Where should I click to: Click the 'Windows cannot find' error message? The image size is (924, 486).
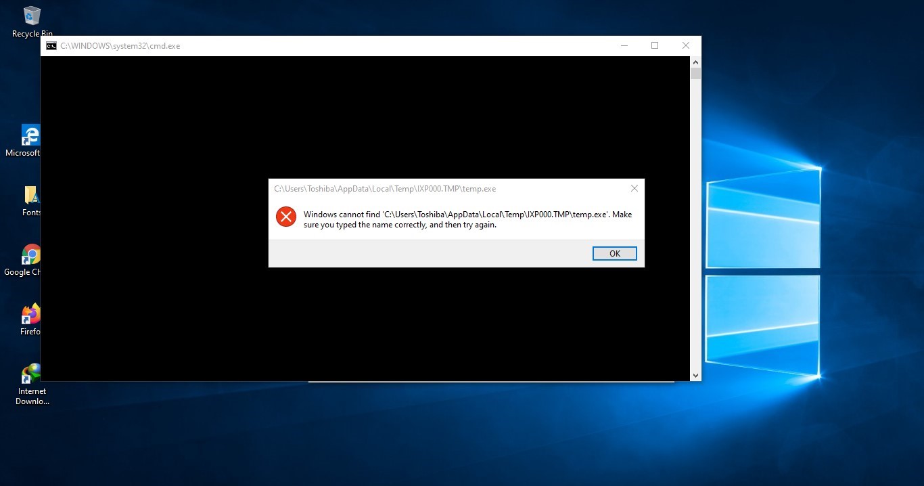(467, 219)
